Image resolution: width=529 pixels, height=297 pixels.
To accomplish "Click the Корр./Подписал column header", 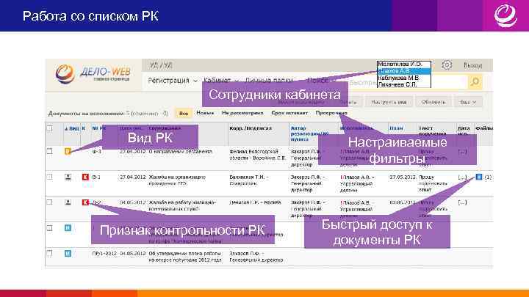I will point(251,128).
